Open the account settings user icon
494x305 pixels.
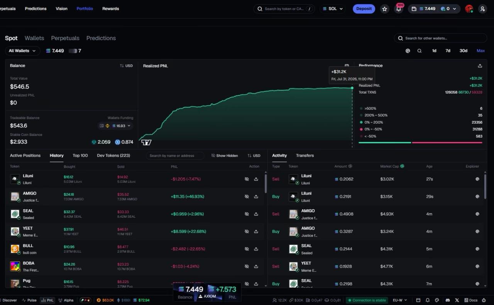point(482,9)
